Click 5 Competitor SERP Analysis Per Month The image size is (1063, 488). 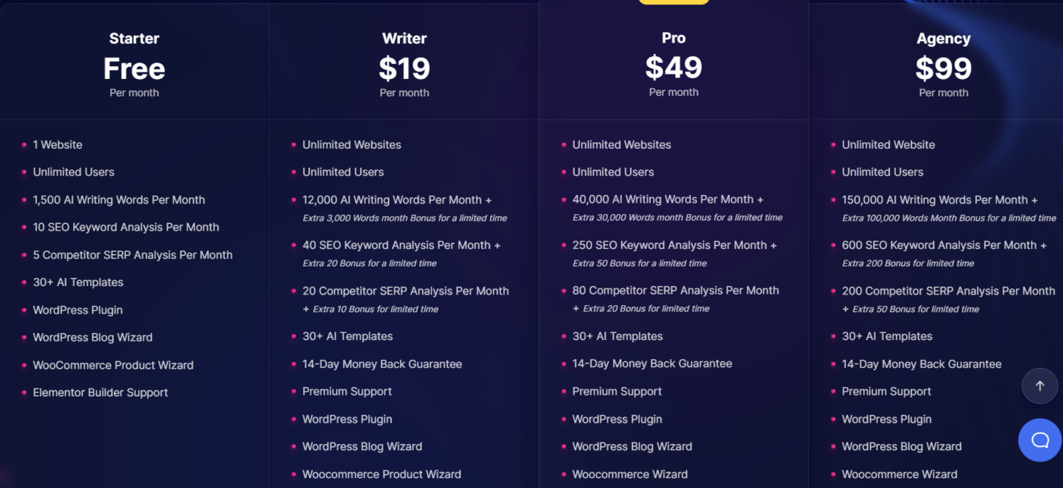click(x=133, y=255)
